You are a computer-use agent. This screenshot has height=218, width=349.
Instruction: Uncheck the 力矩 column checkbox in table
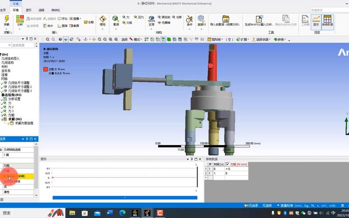click(227, 164)
